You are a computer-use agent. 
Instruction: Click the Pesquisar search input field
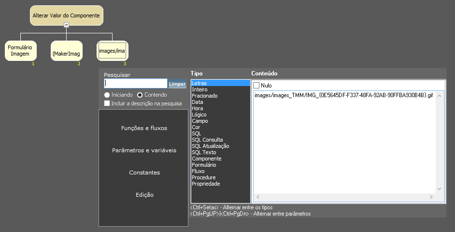(136, 84)
